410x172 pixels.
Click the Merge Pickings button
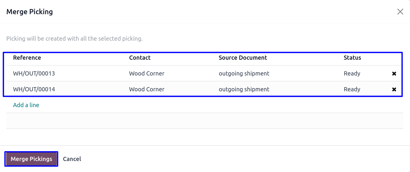tap(31, 159)
